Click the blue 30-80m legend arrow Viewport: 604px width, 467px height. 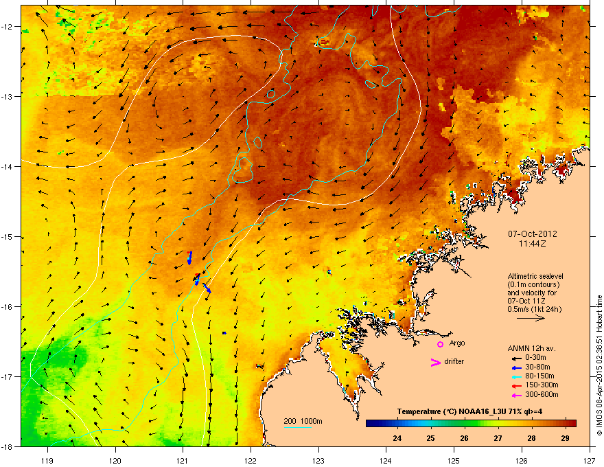click(516, 367)
